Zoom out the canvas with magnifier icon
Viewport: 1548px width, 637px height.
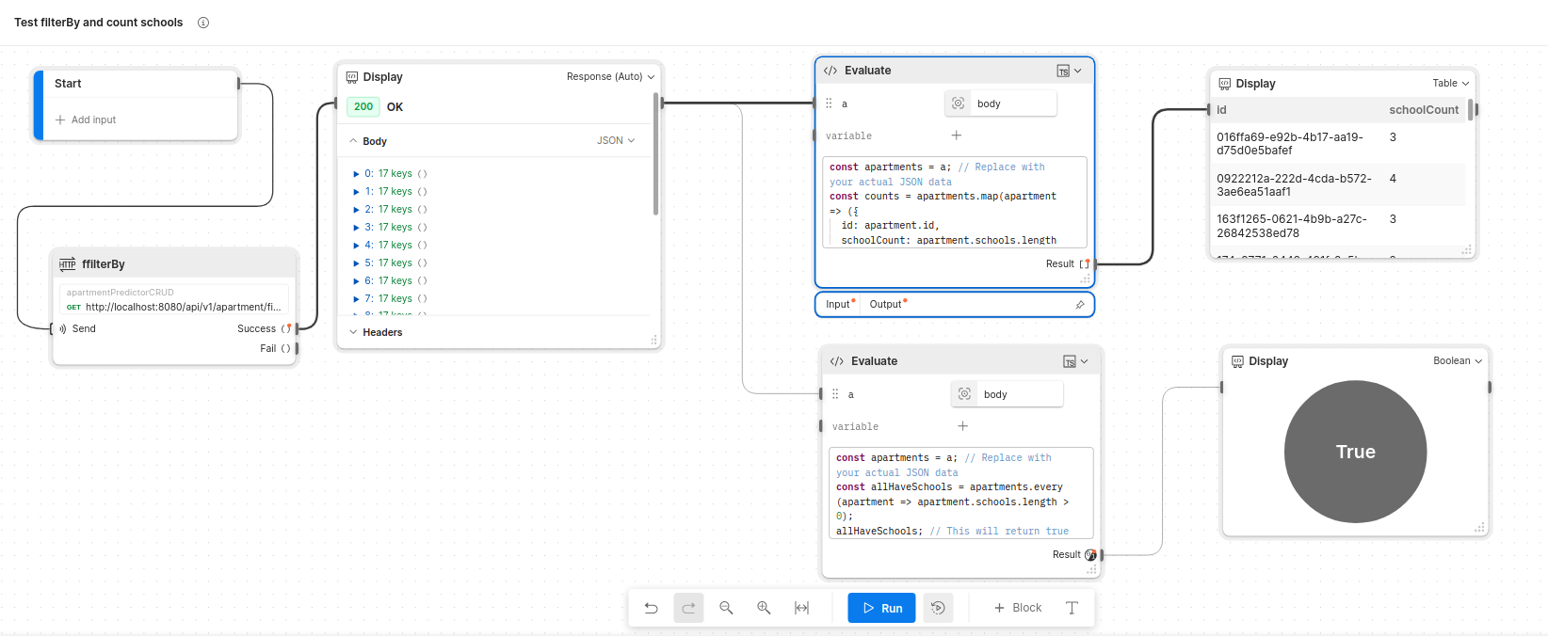tap(726, 608)
